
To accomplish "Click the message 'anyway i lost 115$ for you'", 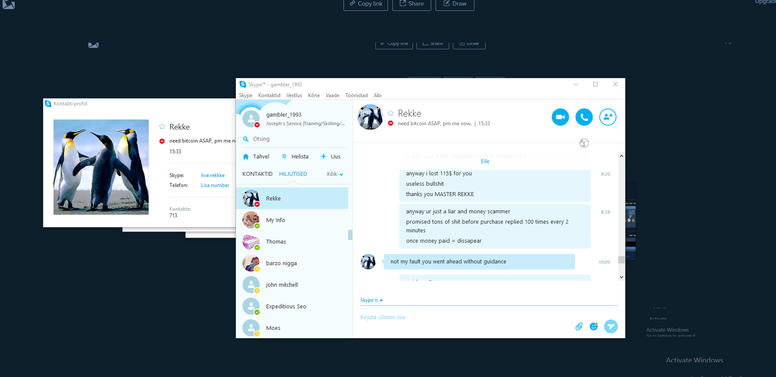I will pos(439,174).
